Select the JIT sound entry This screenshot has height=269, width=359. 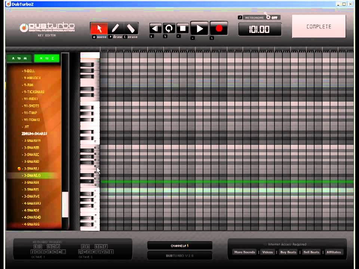pyautogui.click(x=27, y=127)
